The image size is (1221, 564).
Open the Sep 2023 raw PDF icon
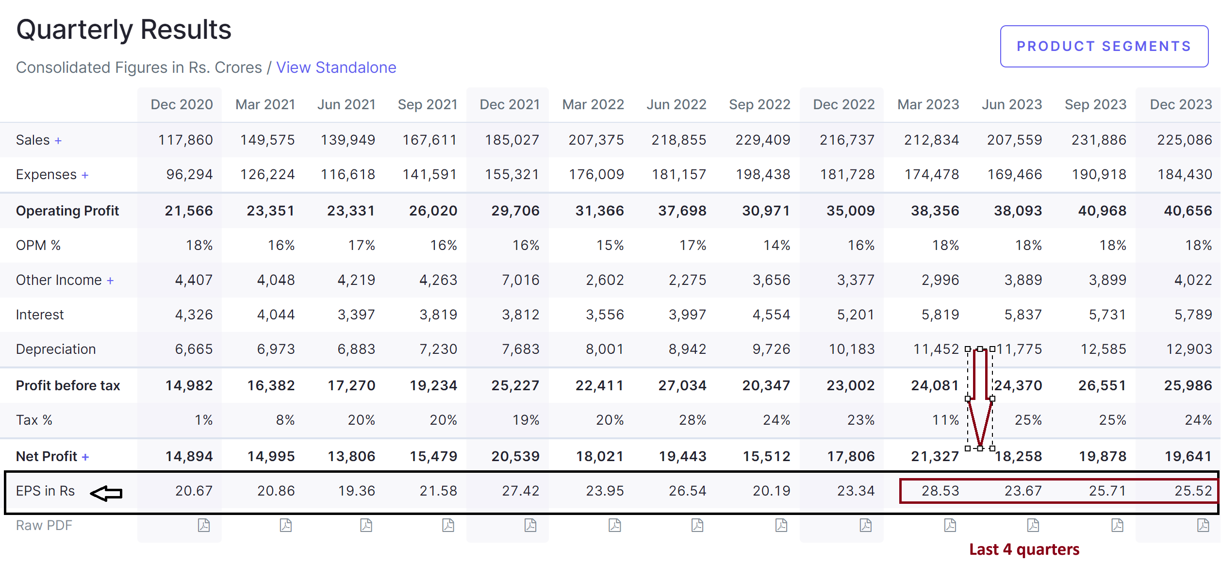[1118, 525]
